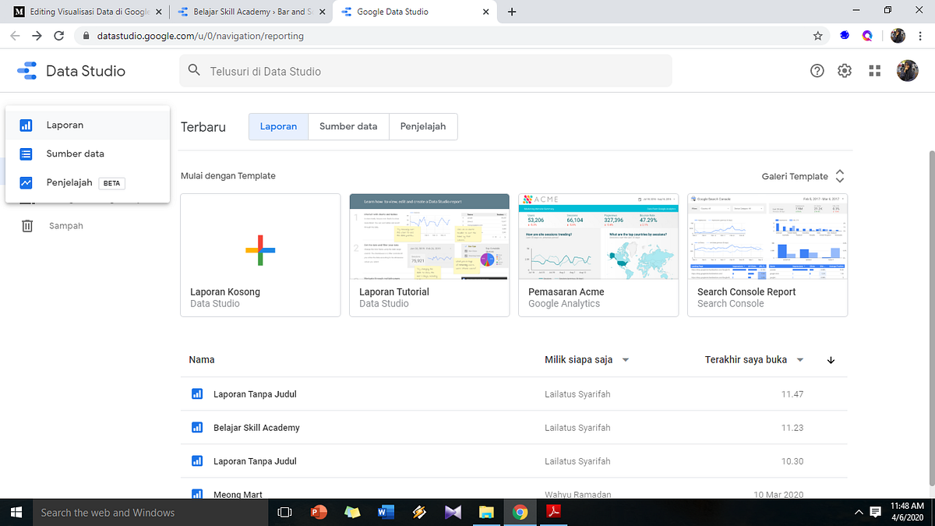Viewport: 935px width, 526px height.
Task: Show hidden system tray icons
Action: tap(859, 512)
